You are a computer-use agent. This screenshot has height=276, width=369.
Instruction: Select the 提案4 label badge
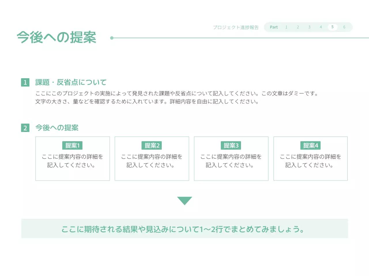[310, 145]
